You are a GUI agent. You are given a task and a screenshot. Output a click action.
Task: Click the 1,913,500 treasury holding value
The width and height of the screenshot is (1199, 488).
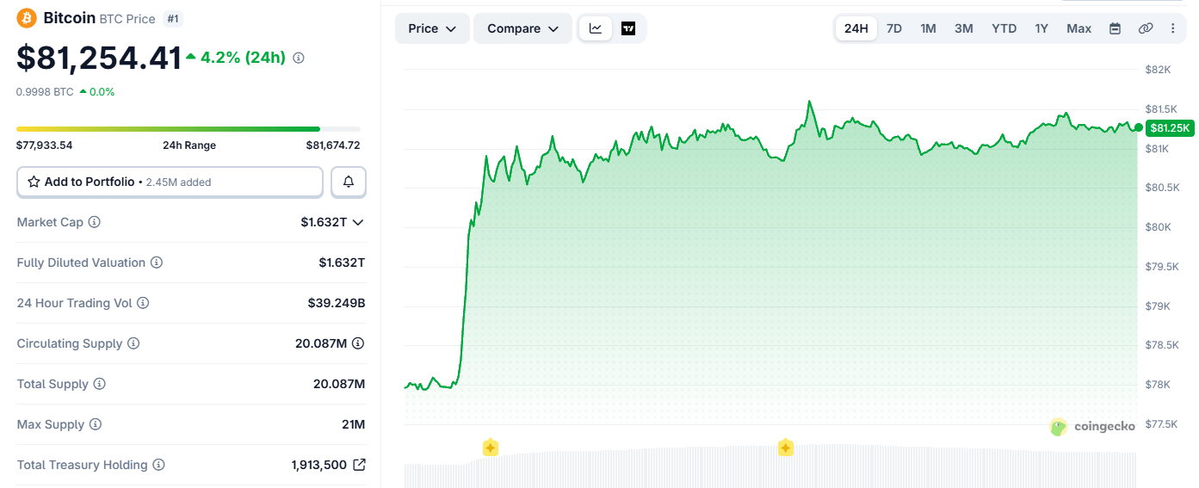319,465
